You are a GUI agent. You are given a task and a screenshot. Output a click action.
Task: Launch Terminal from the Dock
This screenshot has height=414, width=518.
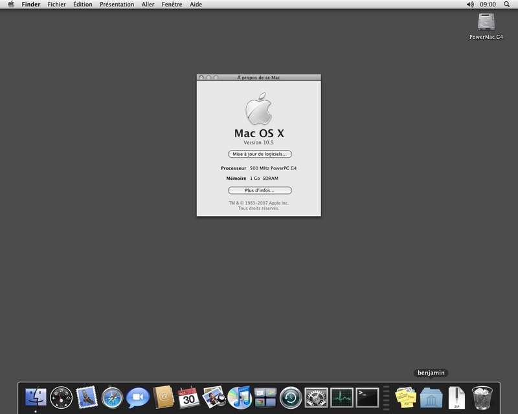[x=367, y=397]
